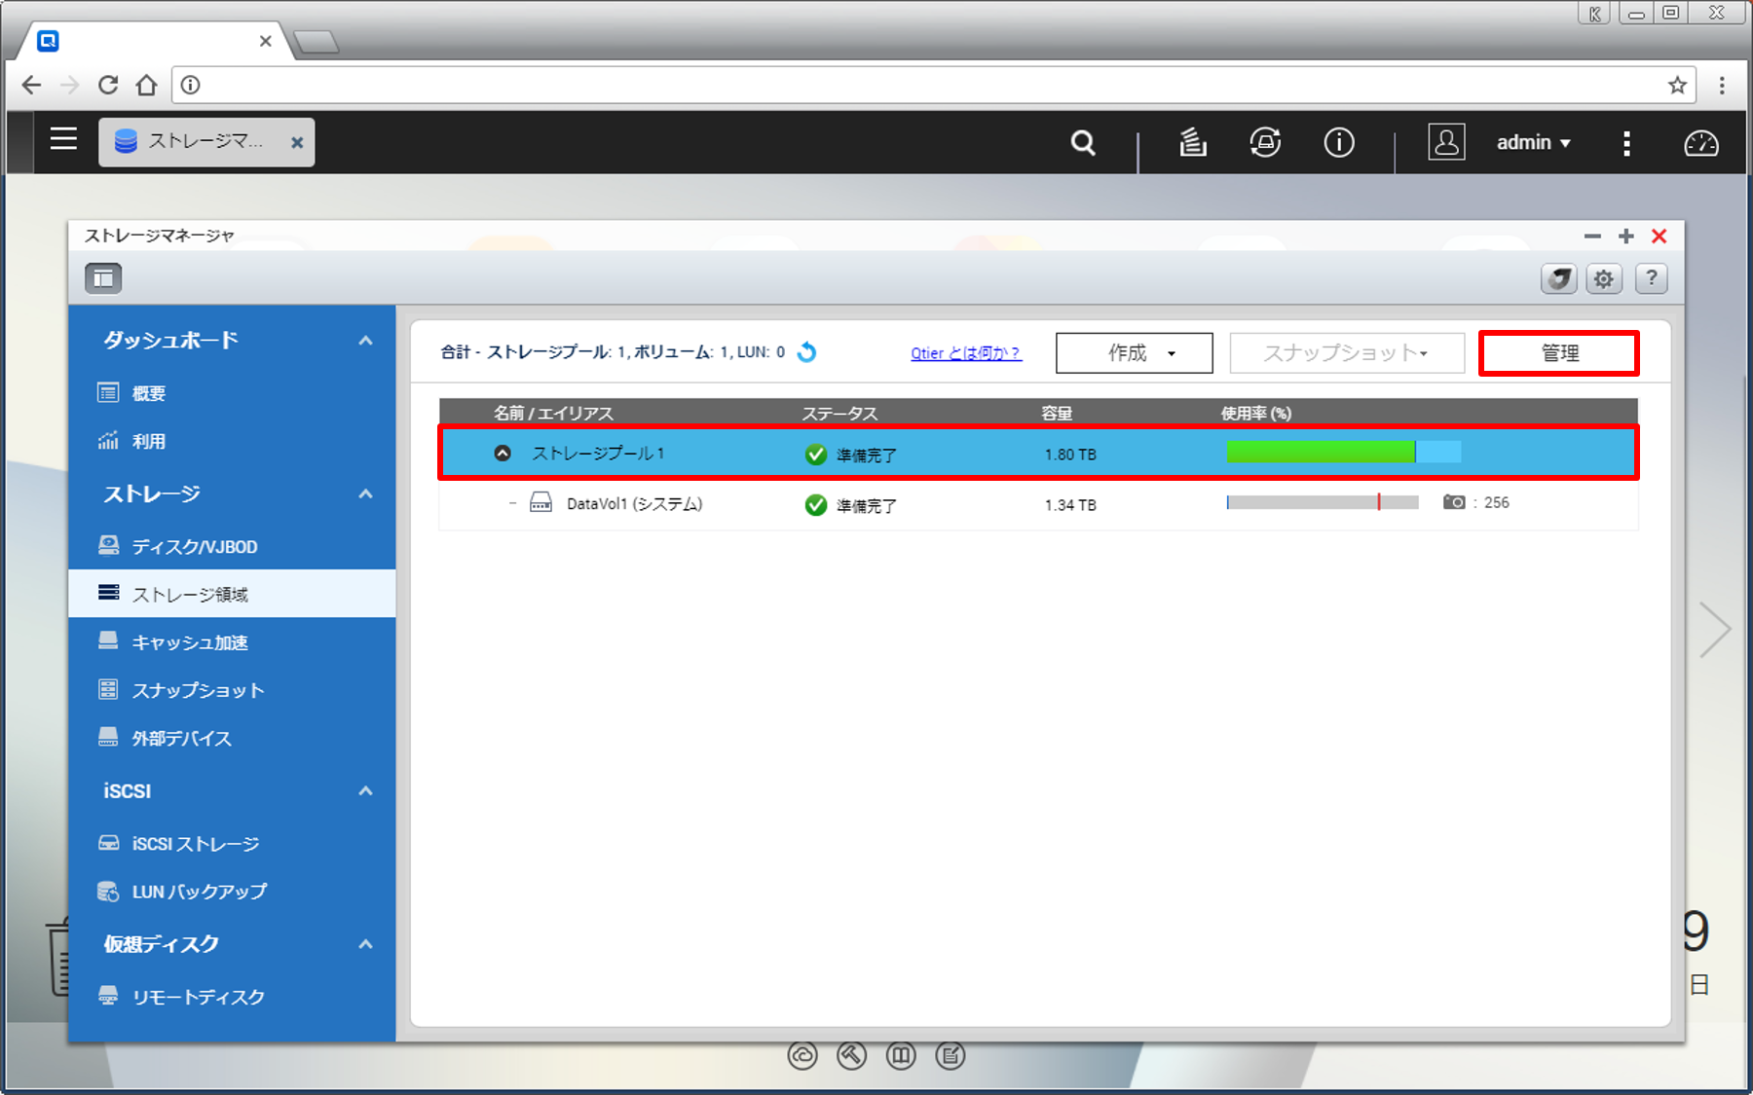Open the Qtier とは何か? link
This screenshot has height=1095, width=1753.
(x=965, y=353)
